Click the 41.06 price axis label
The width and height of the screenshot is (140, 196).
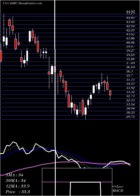[130, 38]
